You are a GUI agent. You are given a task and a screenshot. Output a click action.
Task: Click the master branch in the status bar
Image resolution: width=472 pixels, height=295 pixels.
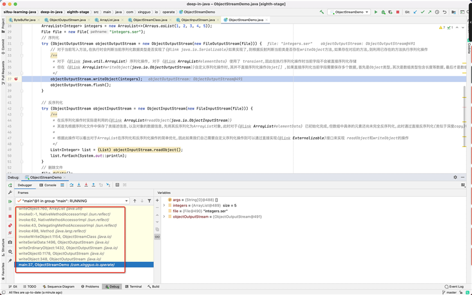pos(450,292)
